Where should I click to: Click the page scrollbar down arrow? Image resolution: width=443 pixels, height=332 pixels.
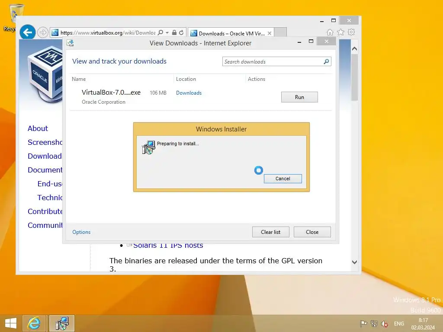(355, 262)
